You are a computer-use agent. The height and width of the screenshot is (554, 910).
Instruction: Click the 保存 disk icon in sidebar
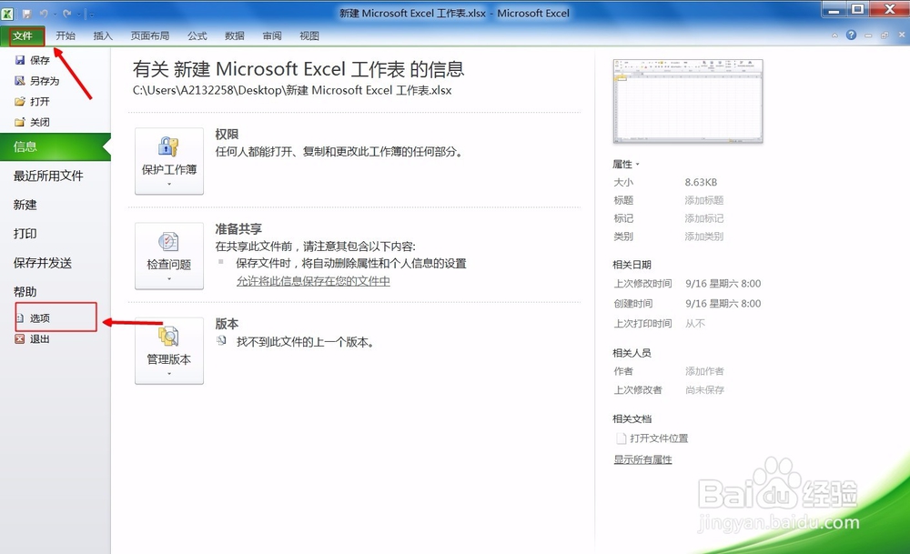pos(20,60)
